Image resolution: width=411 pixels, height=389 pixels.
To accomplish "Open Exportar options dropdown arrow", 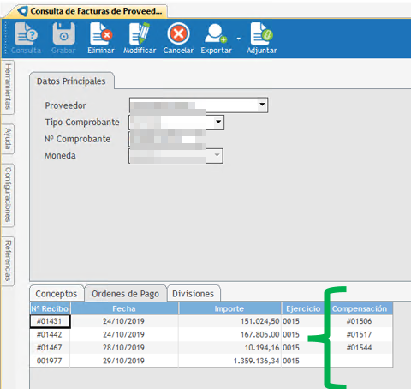I will (x=239, y=39).
